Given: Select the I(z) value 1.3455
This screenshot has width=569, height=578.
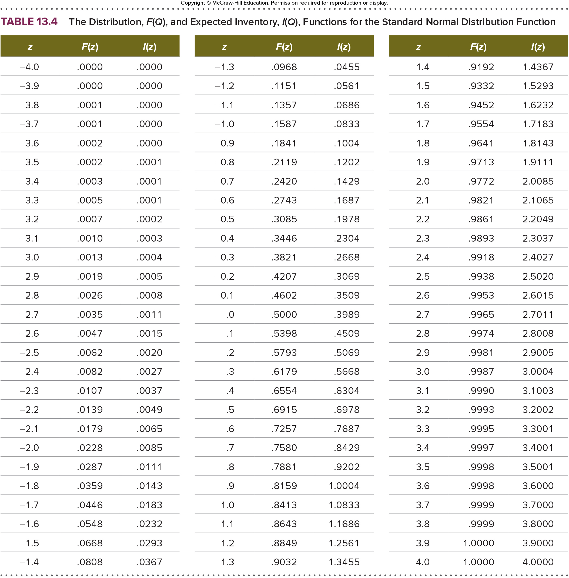Looking at the screenshot, I should pos(344,562).
